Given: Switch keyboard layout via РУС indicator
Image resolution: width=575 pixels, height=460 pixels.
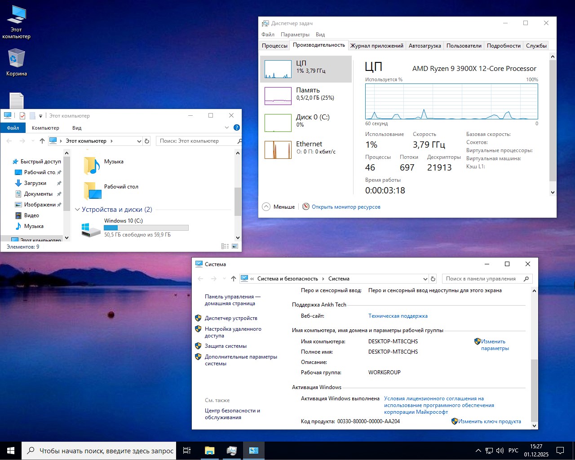Looking at the screenshot, I should pos(513,451).
